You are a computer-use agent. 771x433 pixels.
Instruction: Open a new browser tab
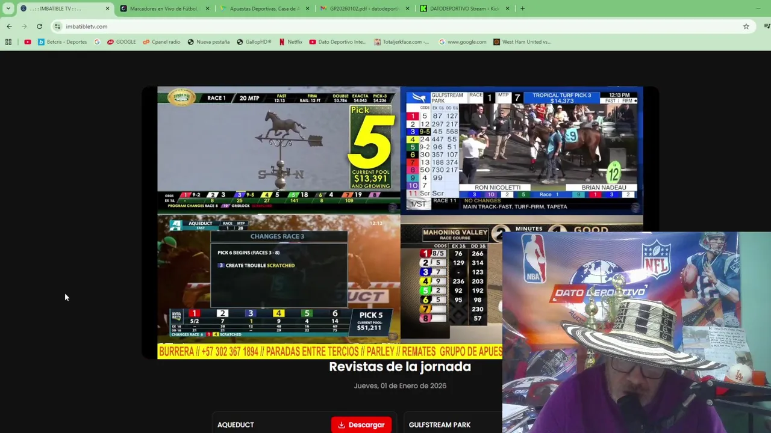522,8
